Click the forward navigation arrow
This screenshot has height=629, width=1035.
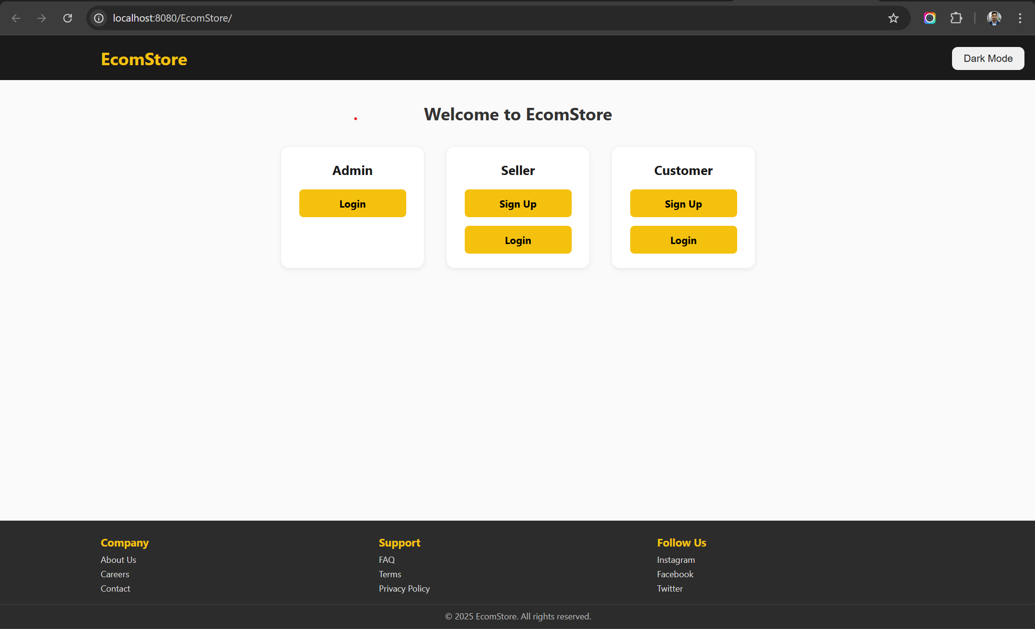pyautogui.click(x=42, y=18)
